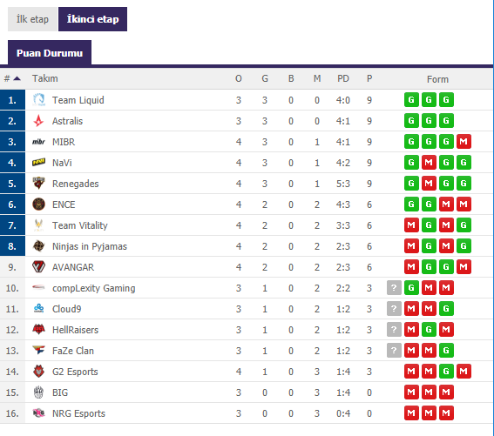
Task: Select the NaVi yellow logo
Action: [38, 163]
